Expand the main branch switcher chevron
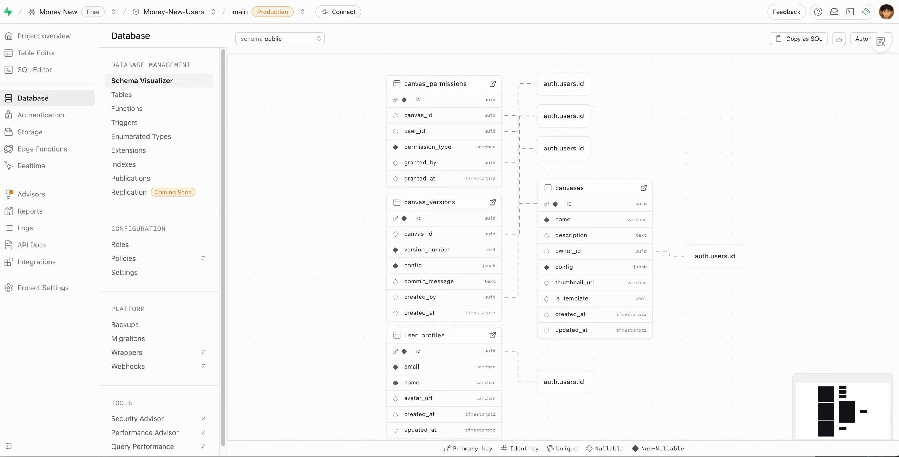This screenshot has width=899, height=457. (302, 12)
